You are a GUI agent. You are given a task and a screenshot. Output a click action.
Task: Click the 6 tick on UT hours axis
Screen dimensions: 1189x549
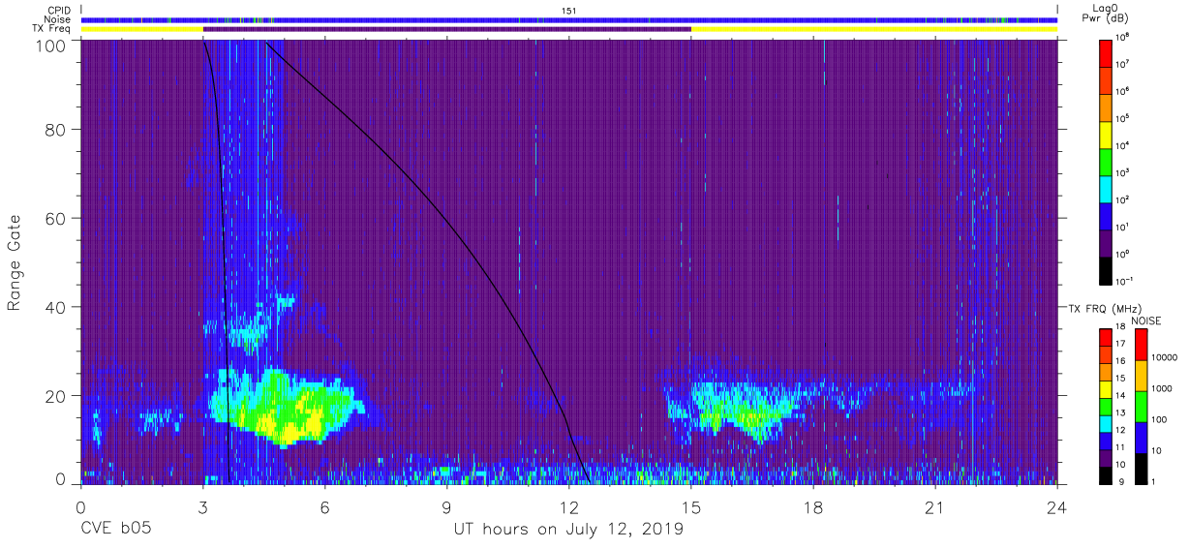point(325,506)
